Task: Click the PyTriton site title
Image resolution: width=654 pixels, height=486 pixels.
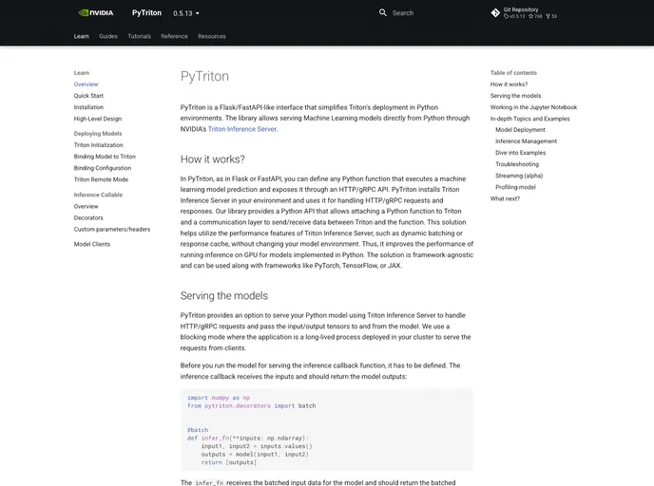Action: (x=146, y=13)
